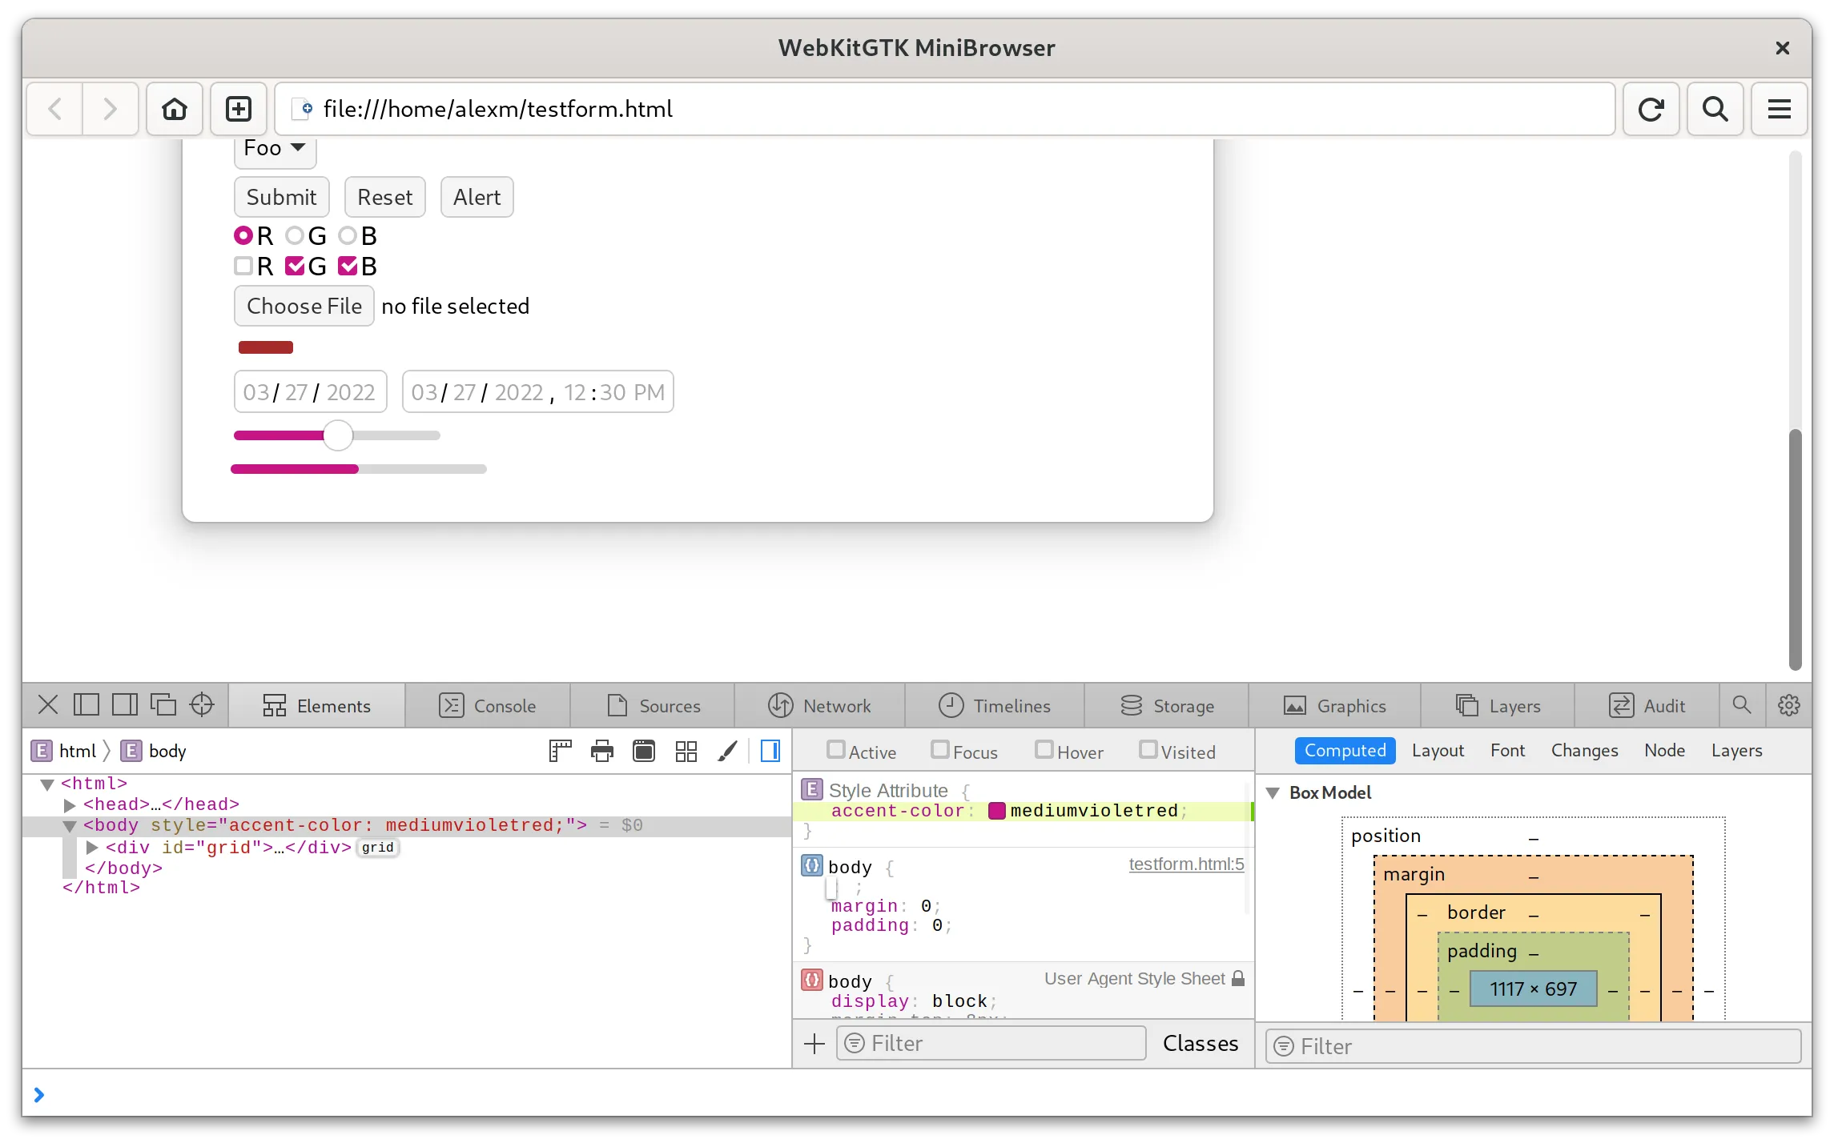Click the mediumvioletred color swatch
The width and height of the screenshot is (1834, 1143).
click(997, 811)
